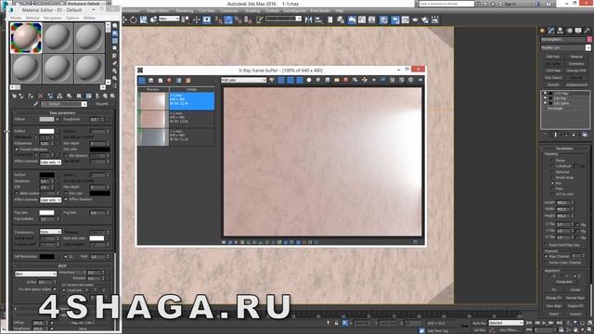The image size is (594, 334).
Task: Show red channel in V-Ray frame buffer
Action: coord(281,80)
